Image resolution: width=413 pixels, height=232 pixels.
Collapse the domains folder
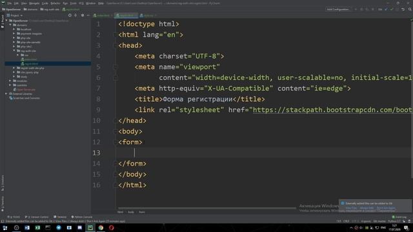point(10,25)
